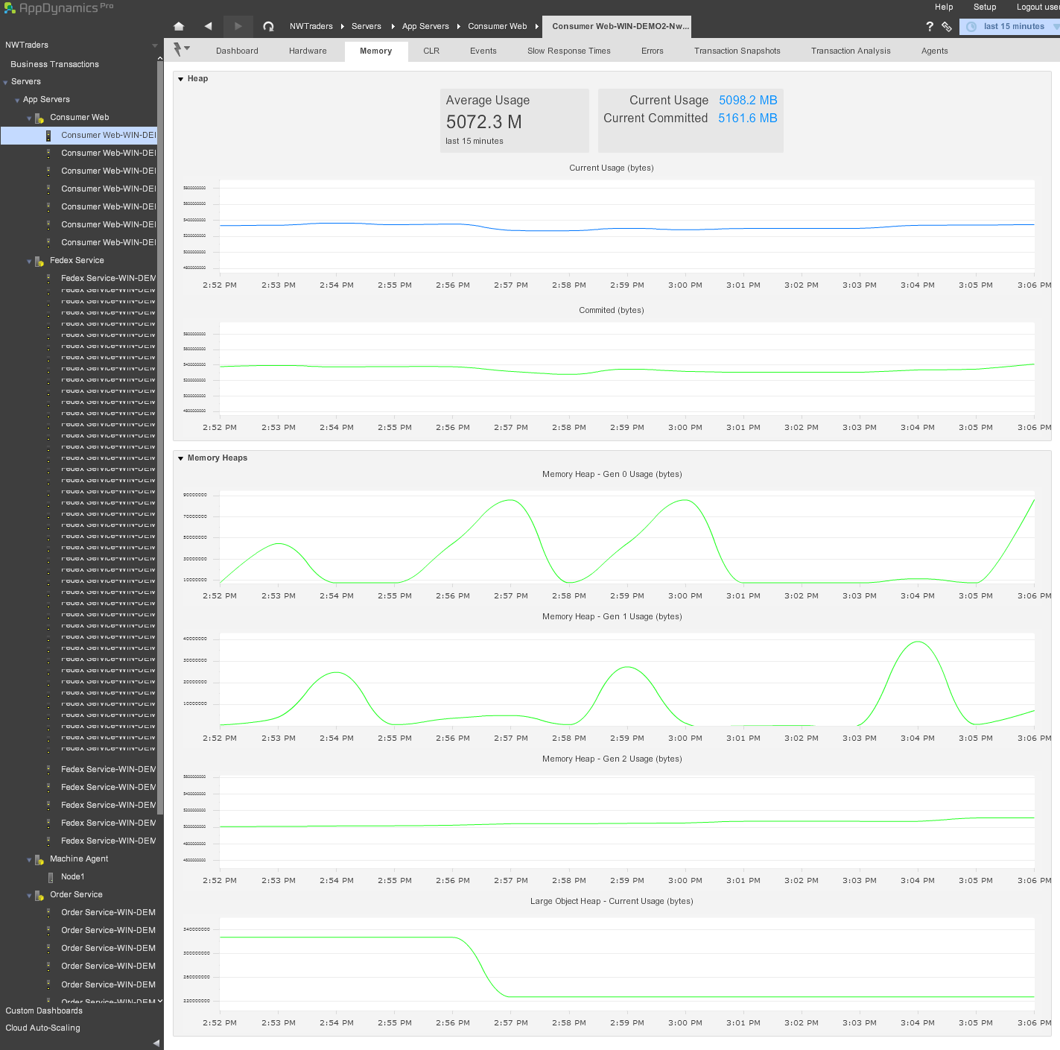Collapse the sidebar with the bottom arrow

[156, 1043]
